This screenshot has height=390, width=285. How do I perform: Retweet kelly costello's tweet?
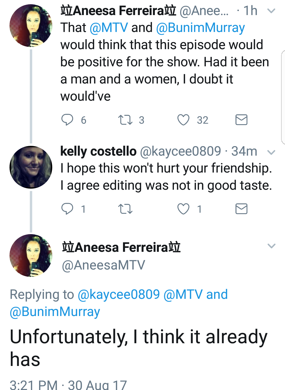pyautogui.click(x=125, y=209)
